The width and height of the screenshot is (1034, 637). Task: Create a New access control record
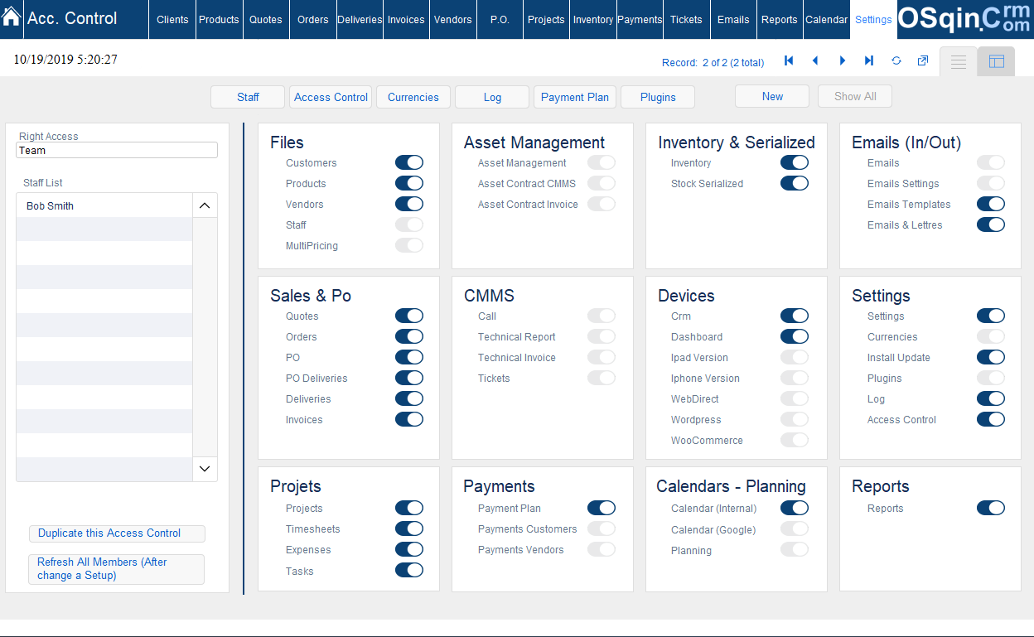click(772, 96)
